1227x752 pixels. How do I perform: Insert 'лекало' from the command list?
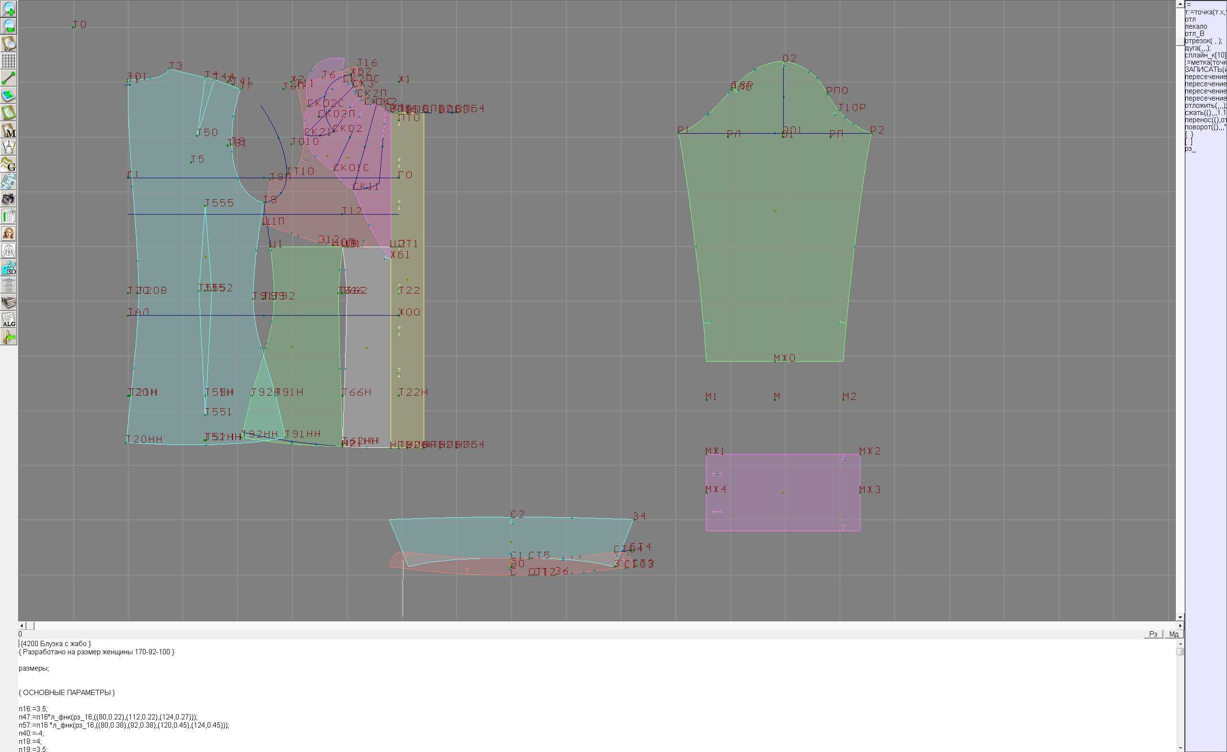(1196, 26)
